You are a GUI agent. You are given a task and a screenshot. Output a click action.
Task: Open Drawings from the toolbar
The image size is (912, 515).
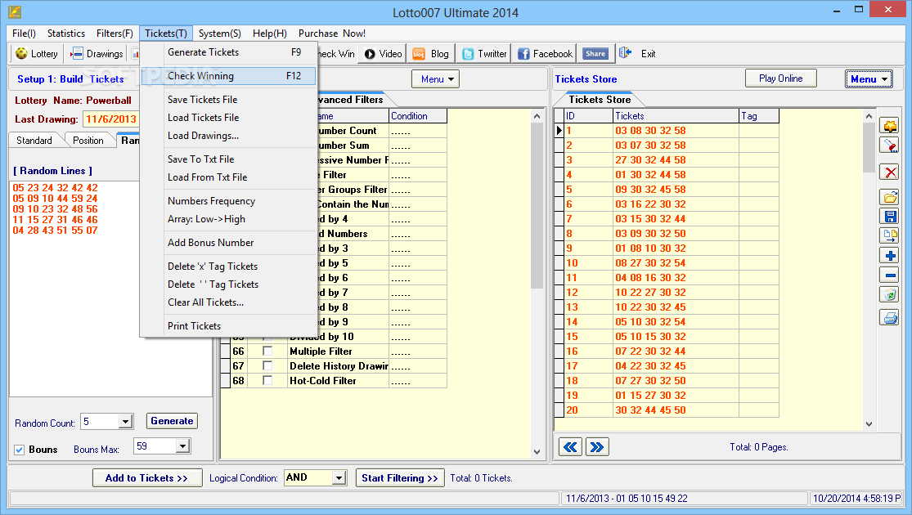pyautogui.click(x=97, y=53)
